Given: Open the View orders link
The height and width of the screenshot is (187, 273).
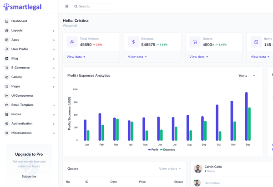Looking at the screenshot, I should pos(170,169).
